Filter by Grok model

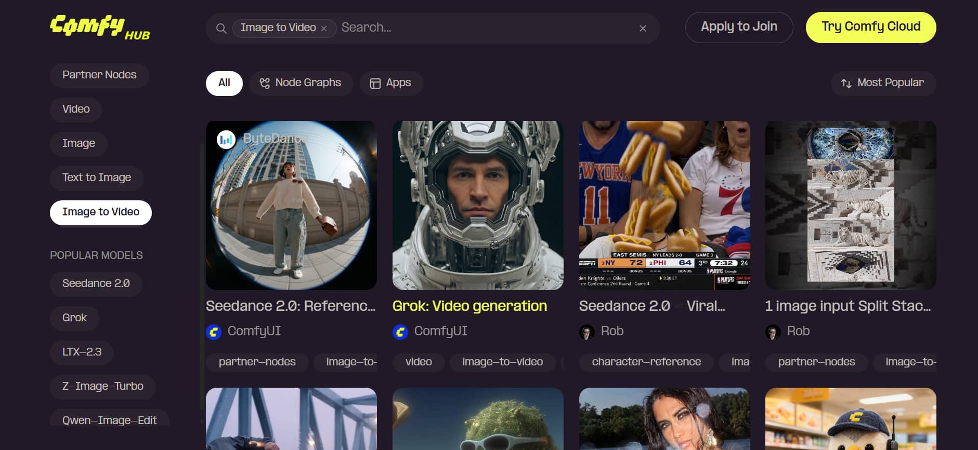(74, 318)
